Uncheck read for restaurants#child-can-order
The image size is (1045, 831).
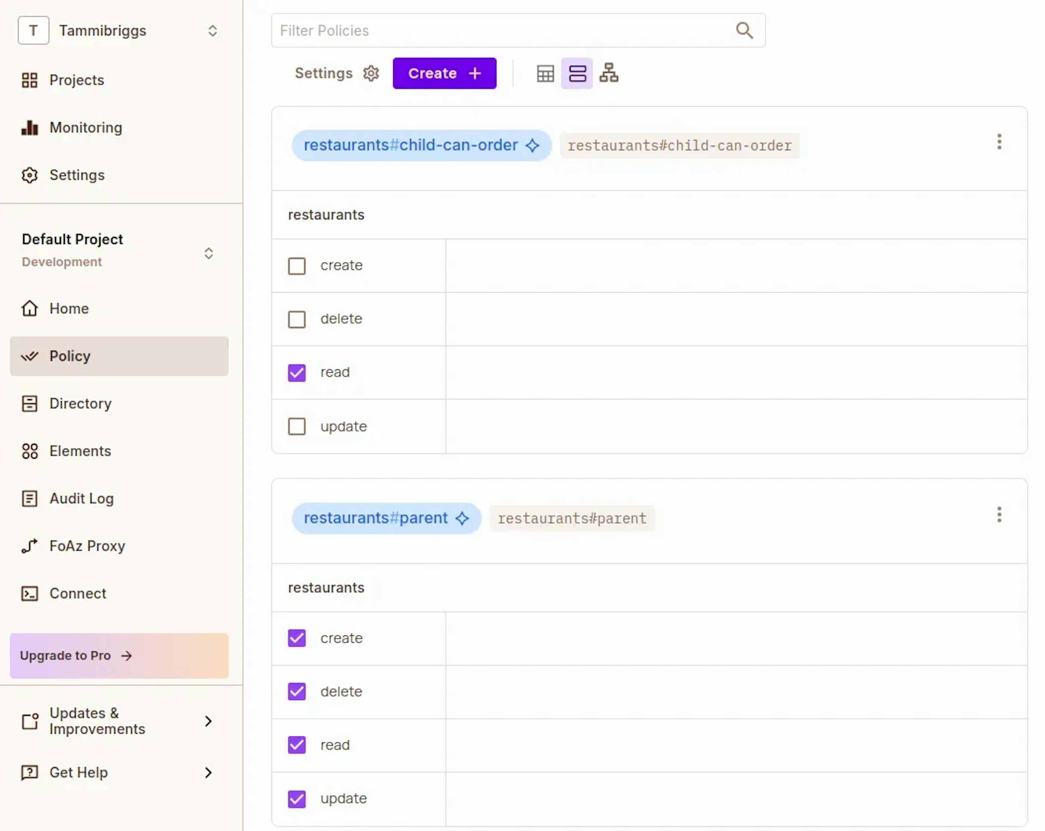(x=297, y=373)
